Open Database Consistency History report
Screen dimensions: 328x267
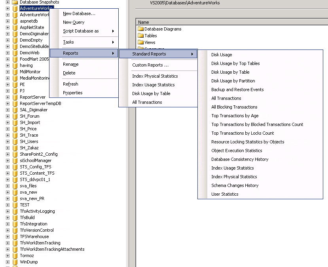[260, 159]
